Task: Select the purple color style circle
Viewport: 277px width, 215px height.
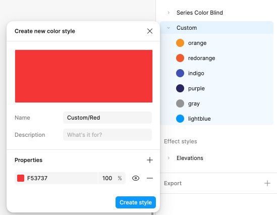Action: pos(180,88)
